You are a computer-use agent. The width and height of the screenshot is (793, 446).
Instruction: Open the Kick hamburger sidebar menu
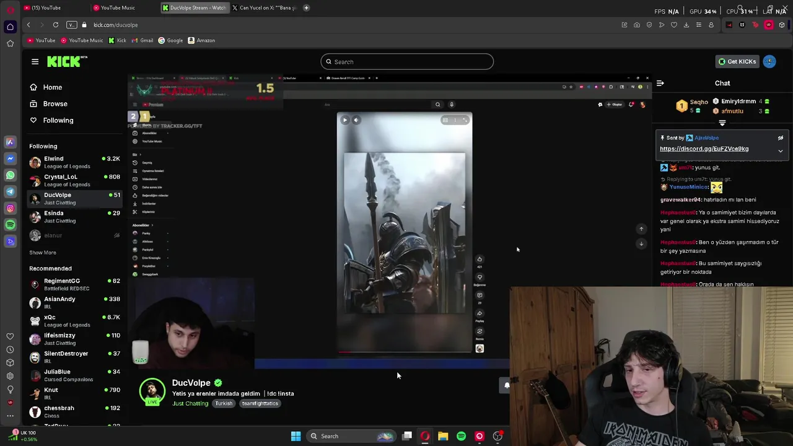(x=35, y=61)
